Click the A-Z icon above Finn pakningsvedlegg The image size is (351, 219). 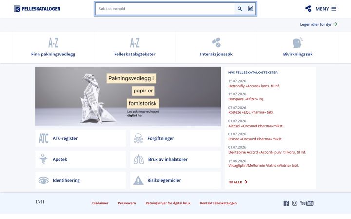point(53,43)
